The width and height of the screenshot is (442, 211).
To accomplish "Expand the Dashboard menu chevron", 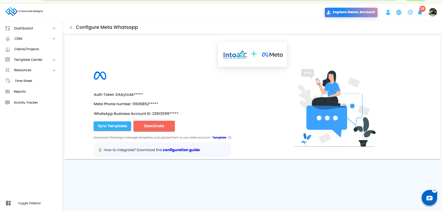I will pos(54,28).
